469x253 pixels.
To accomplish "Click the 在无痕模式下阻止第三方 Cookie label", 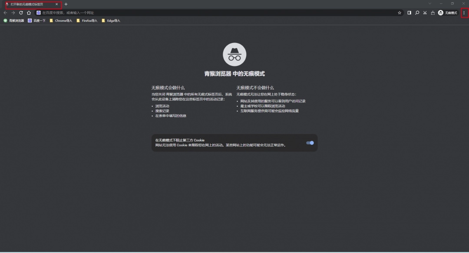I will point(180,140).
